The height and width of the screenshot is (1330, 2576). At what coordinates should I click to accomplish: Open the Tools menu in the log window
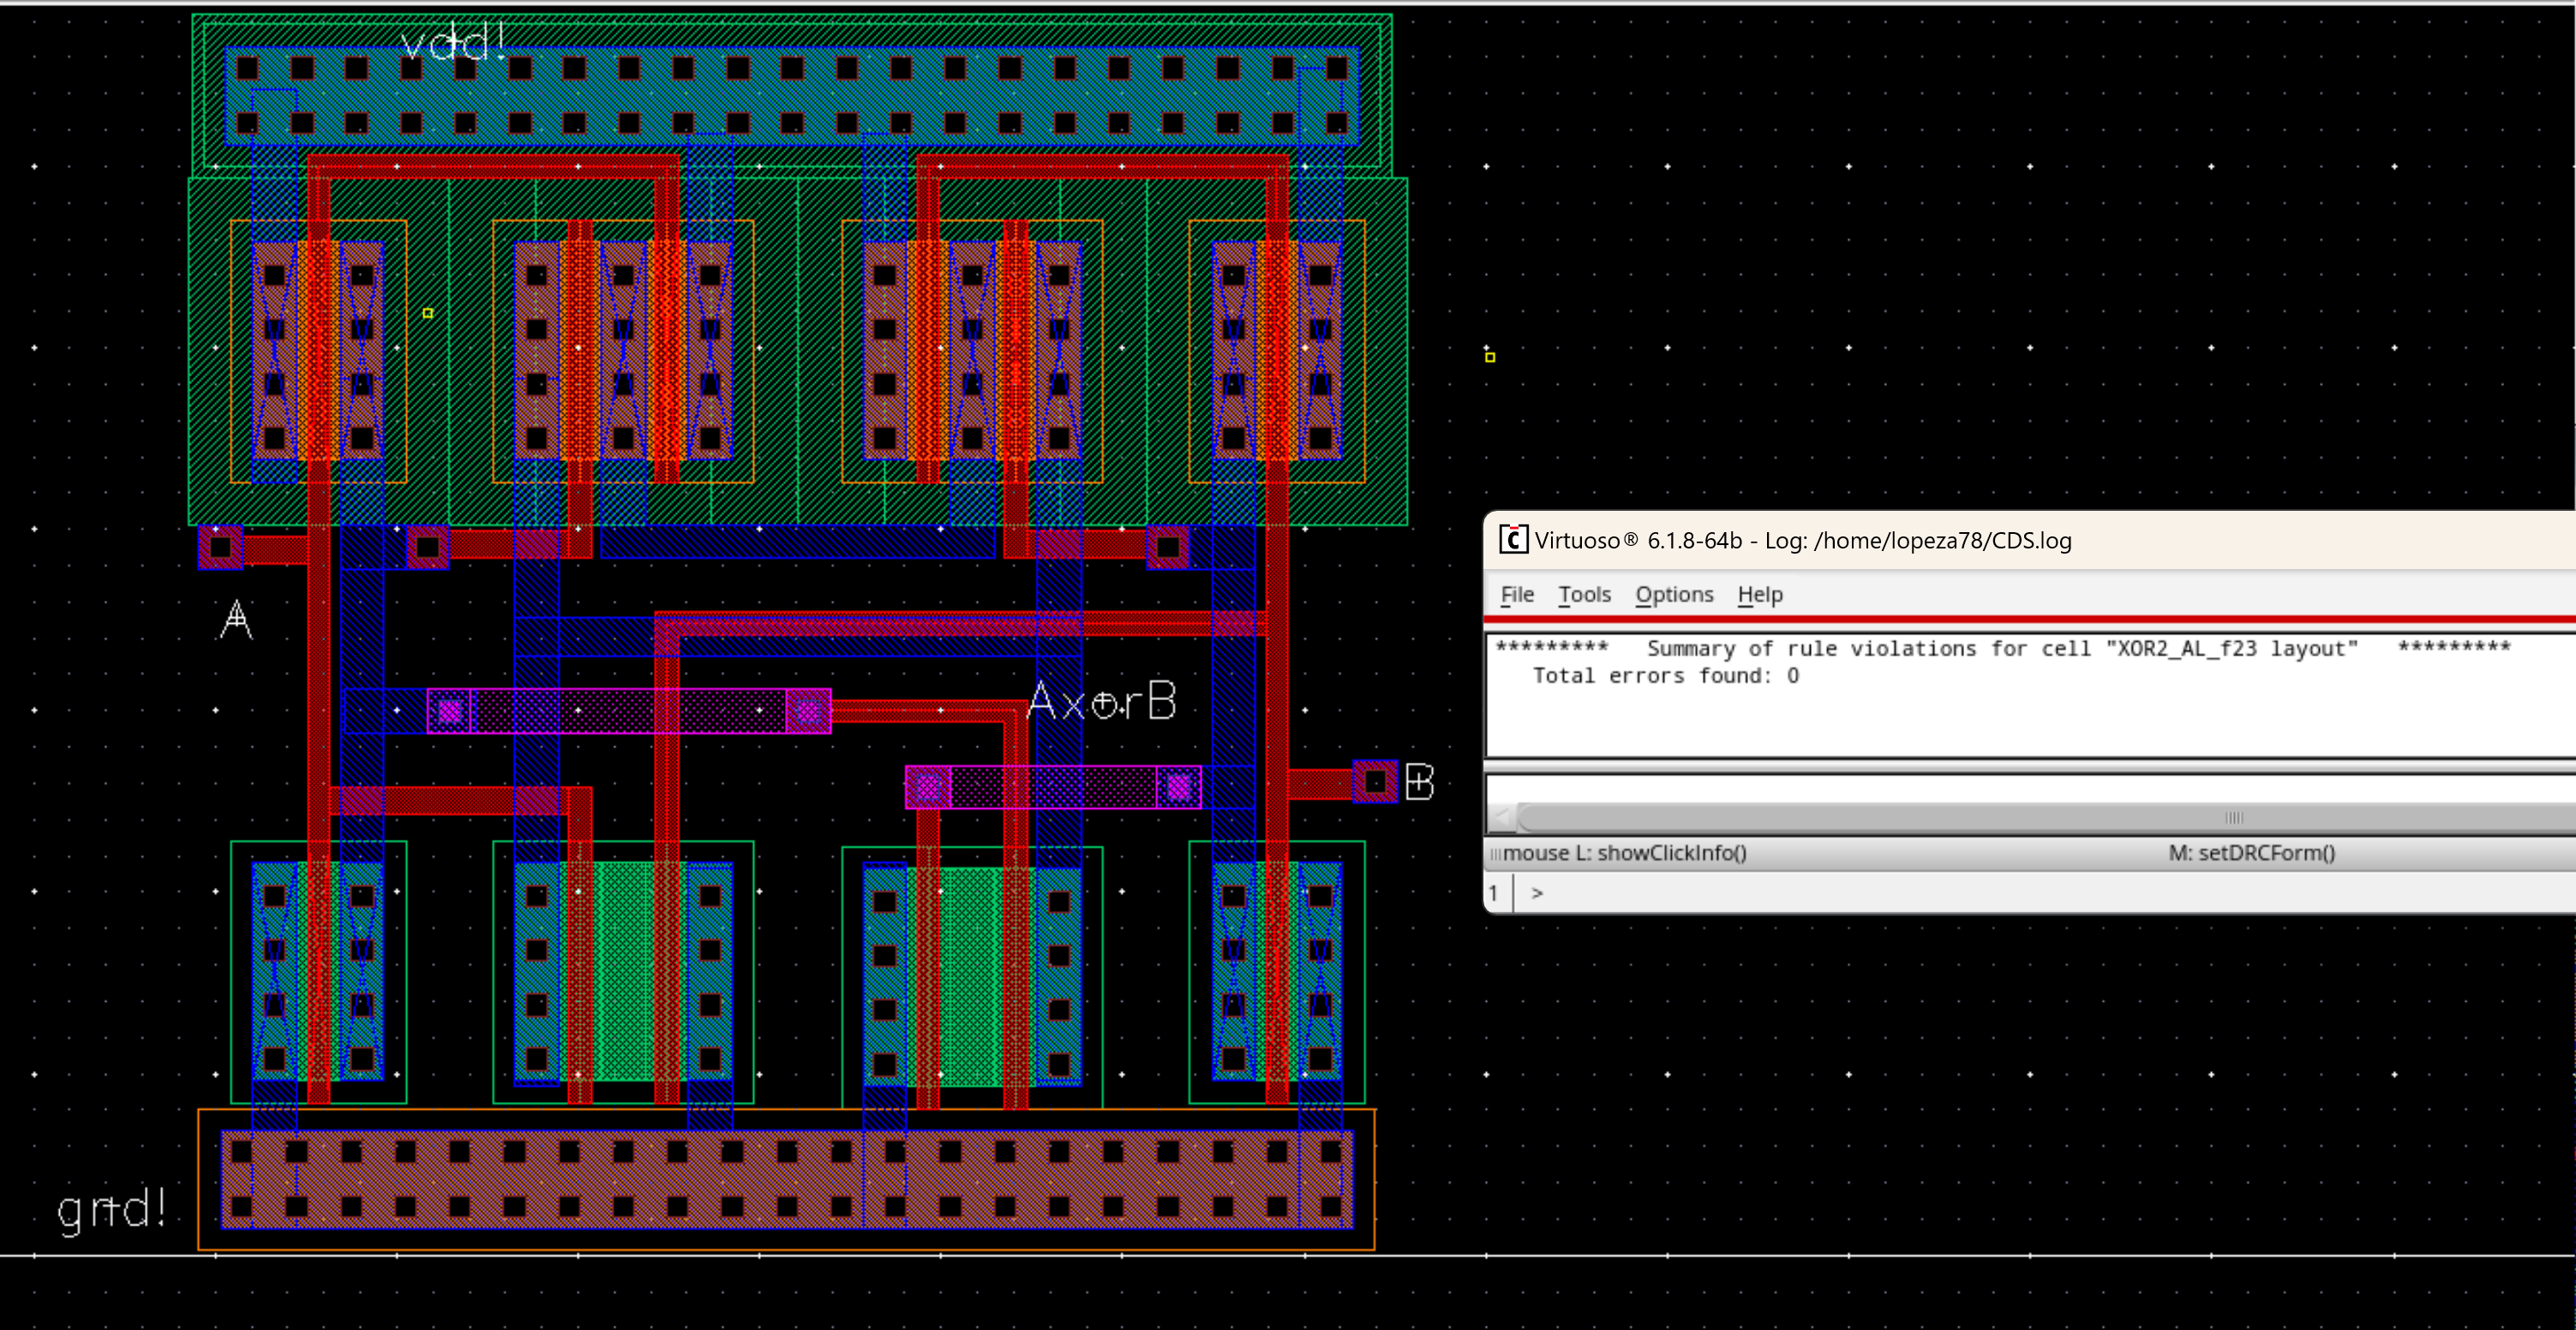pos(1584,595)
